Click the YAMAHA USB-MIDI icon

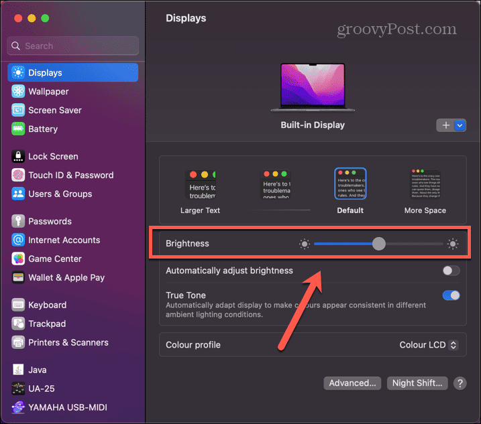pyautogui.click(x=18, y=407)
